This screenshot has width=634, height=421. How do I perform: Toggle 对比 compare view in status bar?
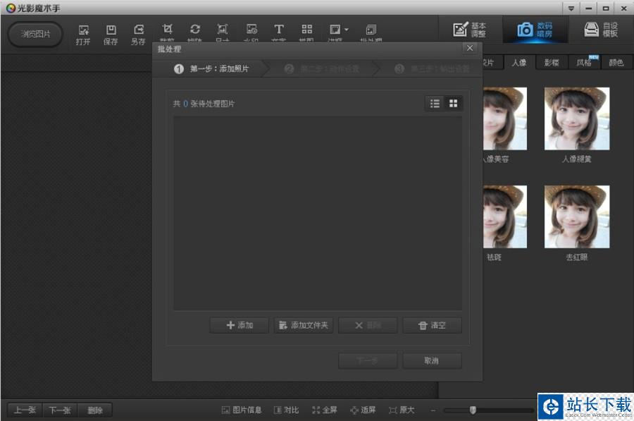[287, 410]
